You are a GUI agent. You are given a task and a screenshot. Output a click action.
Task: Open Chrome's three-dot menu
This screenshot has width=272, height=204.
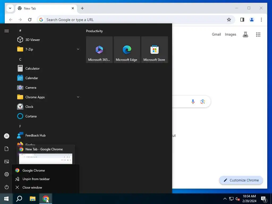261,20
